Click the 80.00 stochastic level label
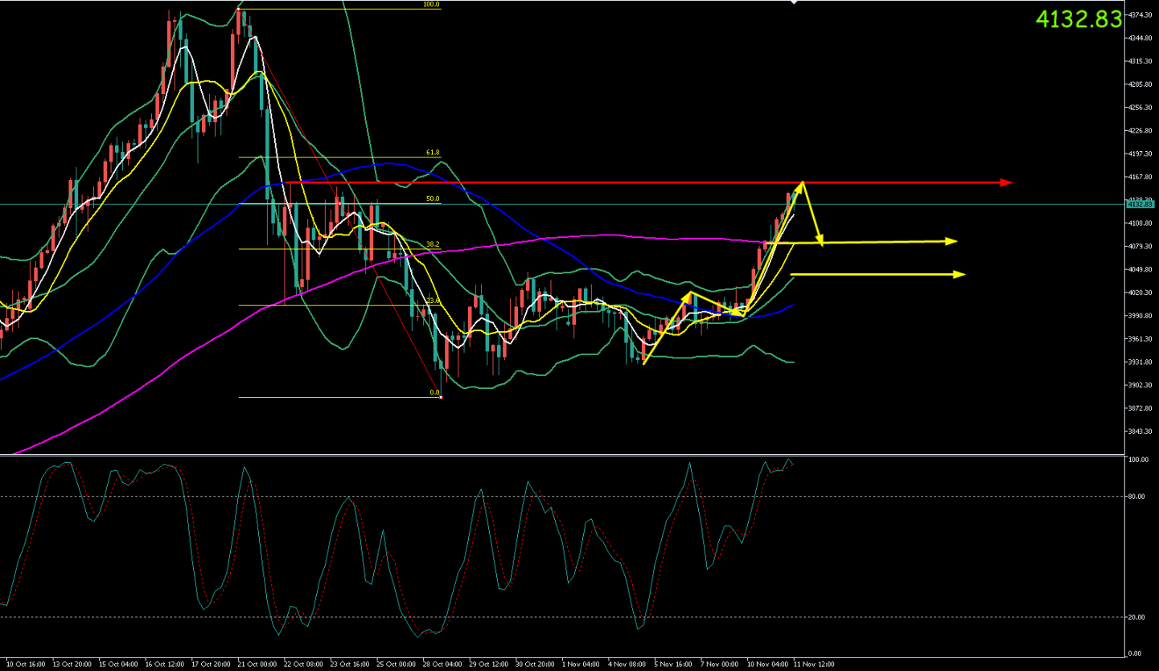The width and height of the screenshot is (1159, 671). (1136, 497)
